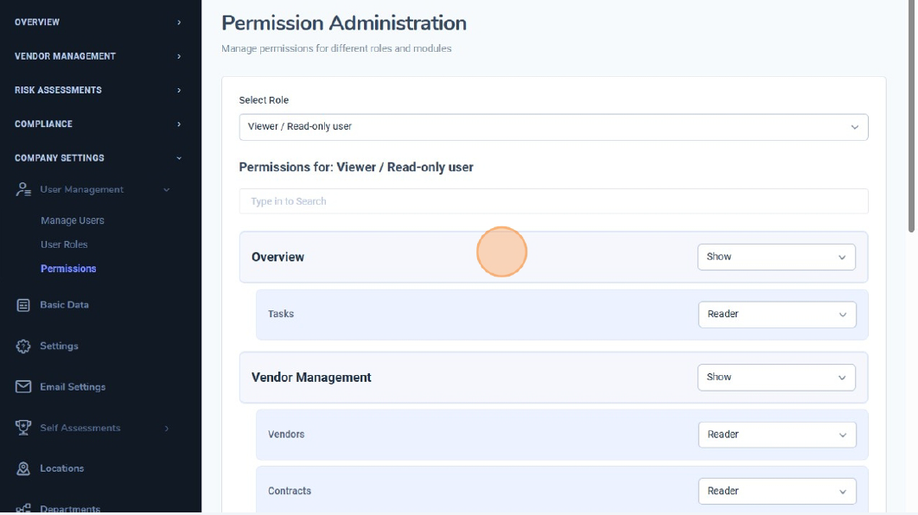
Task: Change the Vendors Reader permission dropdown
Action: [776, 435]
